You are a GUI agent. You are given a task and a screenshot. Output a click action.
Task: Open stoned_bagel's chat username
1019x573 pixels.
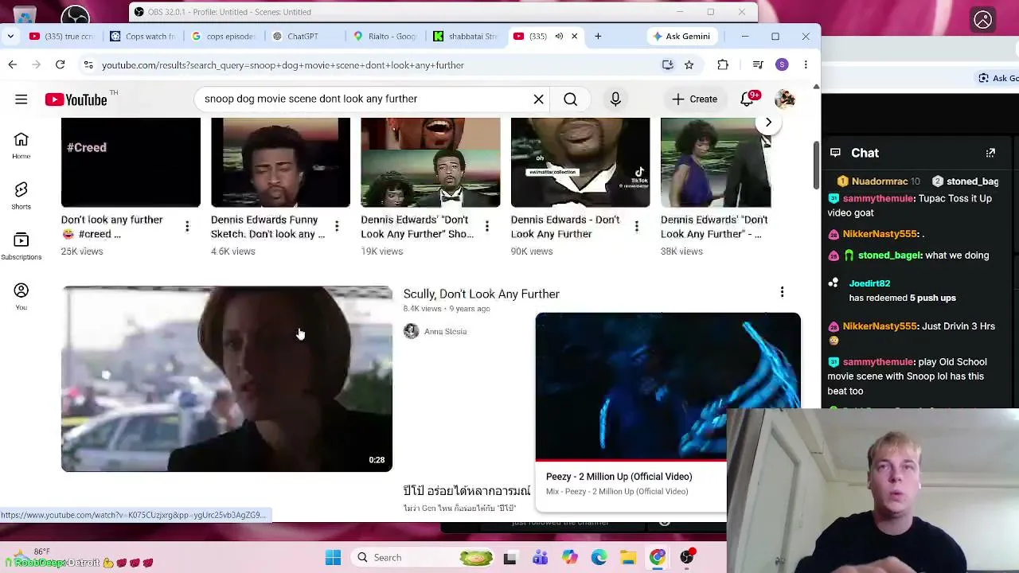[x=890, y=255]
